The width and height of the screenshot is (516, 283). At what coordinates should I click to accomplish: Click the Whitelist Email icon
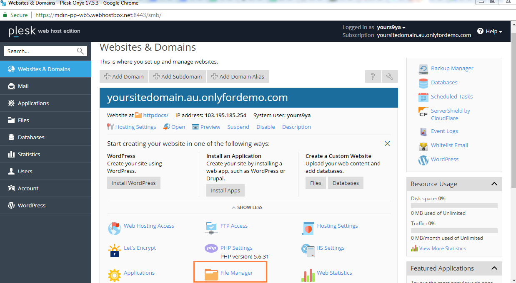pos(423,145)
